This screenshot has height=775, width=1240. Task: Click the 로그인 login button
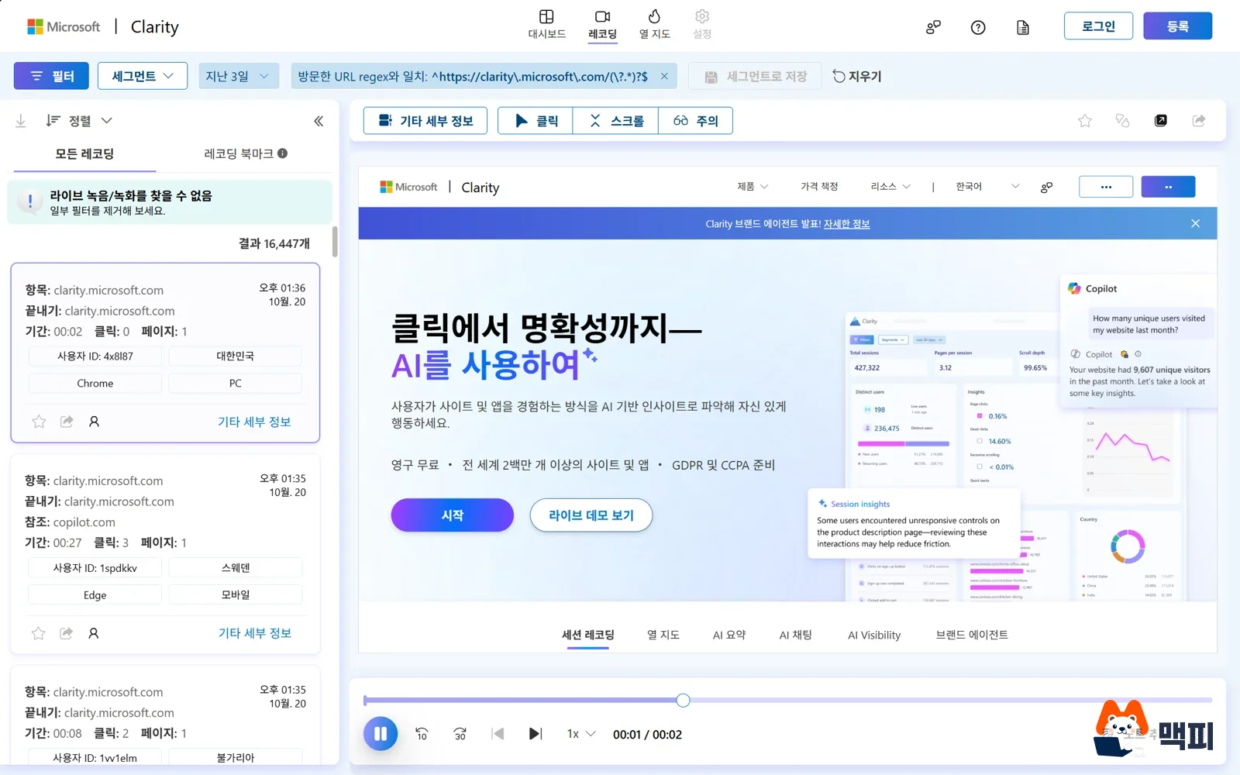click(x=1098, y=26)
